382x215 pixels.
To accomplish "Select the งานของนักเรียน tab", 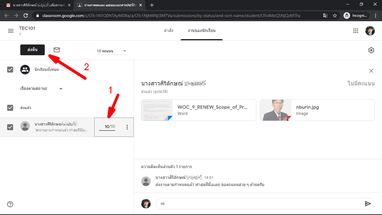I will [x=201, y=31].
